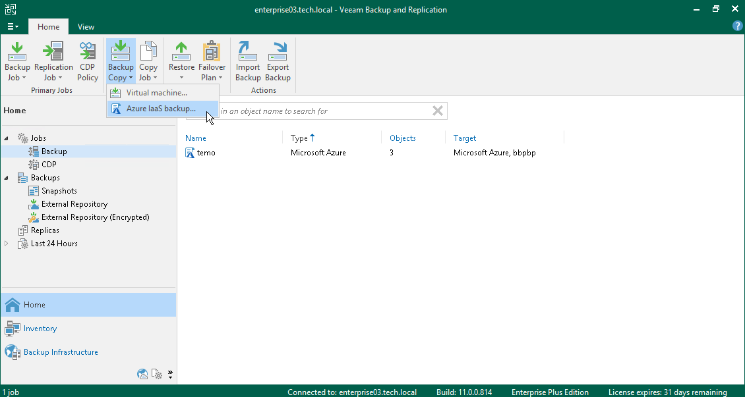This screenshot has width=745, height=397.
Task: Switch to the Home ribbon tab
Action: point(49,26)
